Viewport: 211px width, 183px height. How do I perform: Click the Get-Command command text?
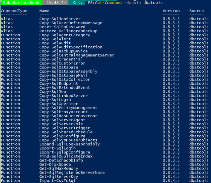108,3
